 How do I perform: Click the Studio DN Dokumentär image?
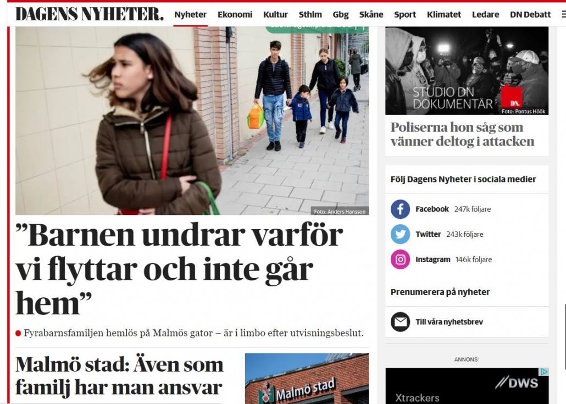pyautogui.click(x=467, y=71)
